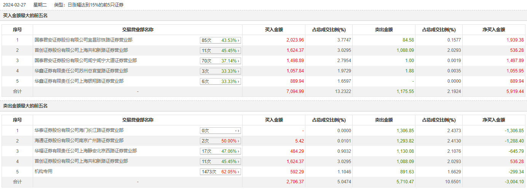Viewport: 527px width, 189px height.
Task: Open 华鑫证券苏州总官堂路证券营业部 link
Action: [x=81, y=71]
